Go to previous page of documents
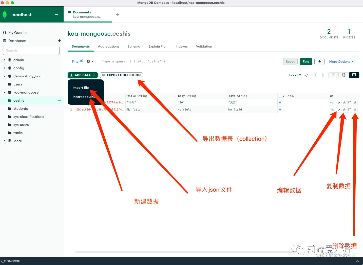Screen dimensions: 363x265 (316, 75)
